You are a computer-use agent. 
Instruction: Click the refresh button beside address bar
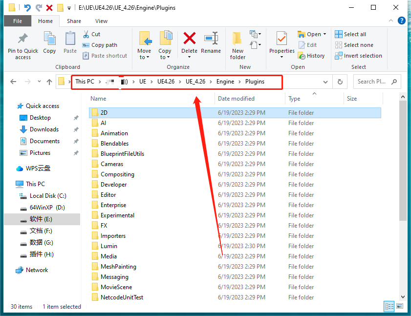pos(340,82)
